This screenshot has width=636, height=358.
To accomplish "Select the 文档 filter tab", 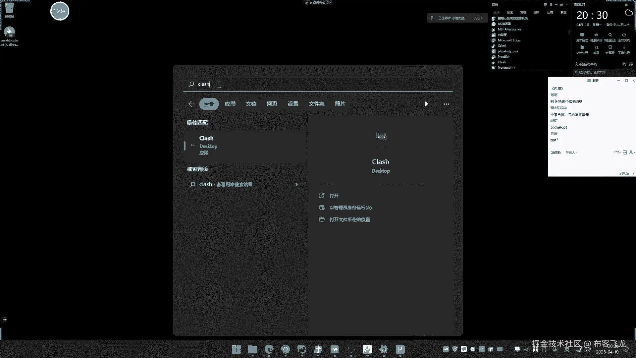I will tap(251, 104).
